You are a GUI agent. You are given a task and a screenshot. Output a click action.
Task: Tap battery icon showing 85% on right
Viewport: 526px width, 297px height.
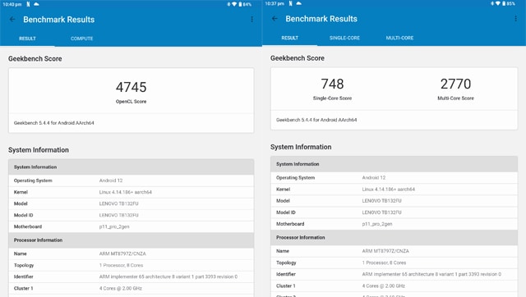click(504, 3)
